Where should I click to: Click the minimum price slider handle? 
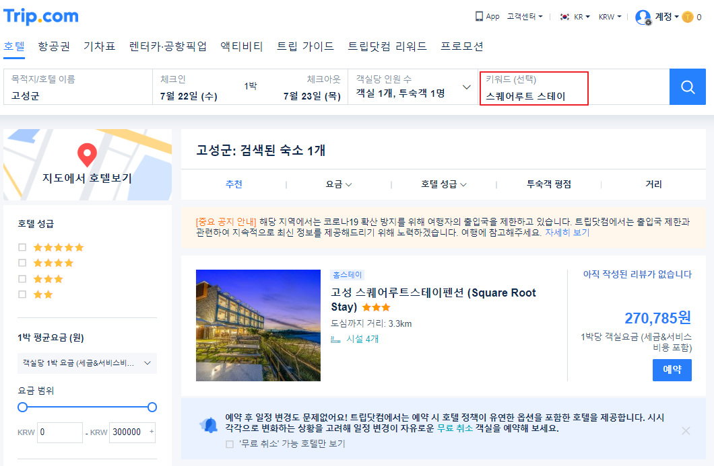point(22,407)
